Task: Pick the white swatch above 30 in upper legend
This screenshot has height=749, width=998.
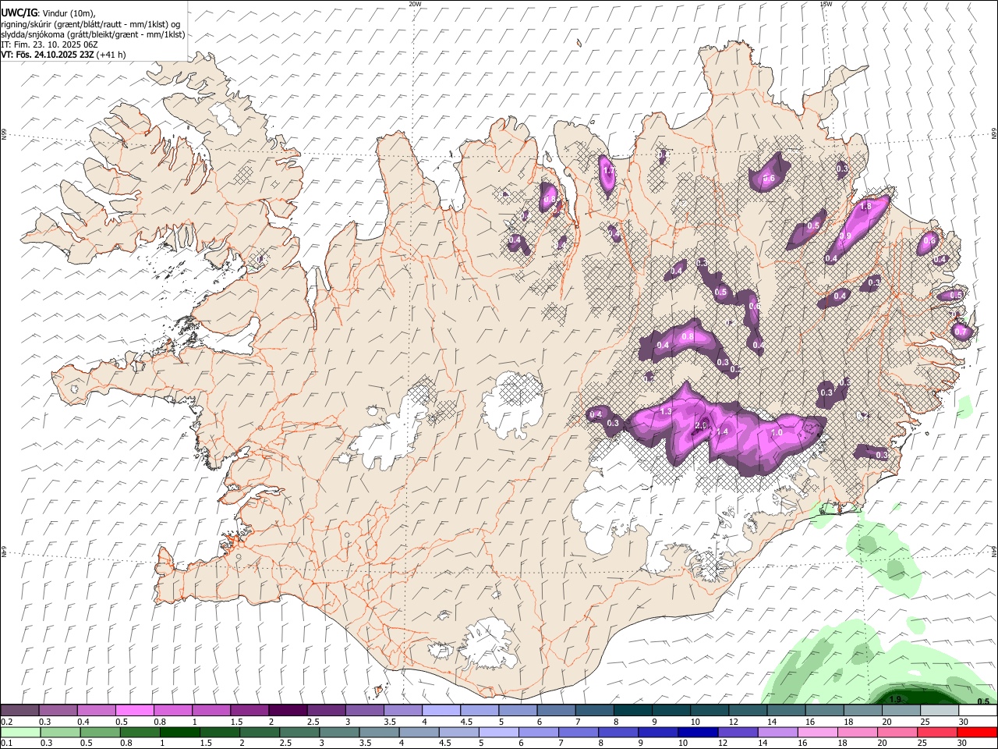Action: 978,711
